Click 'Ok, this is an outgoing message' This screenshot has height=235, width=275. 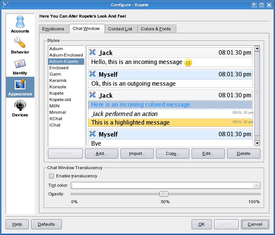133,83
